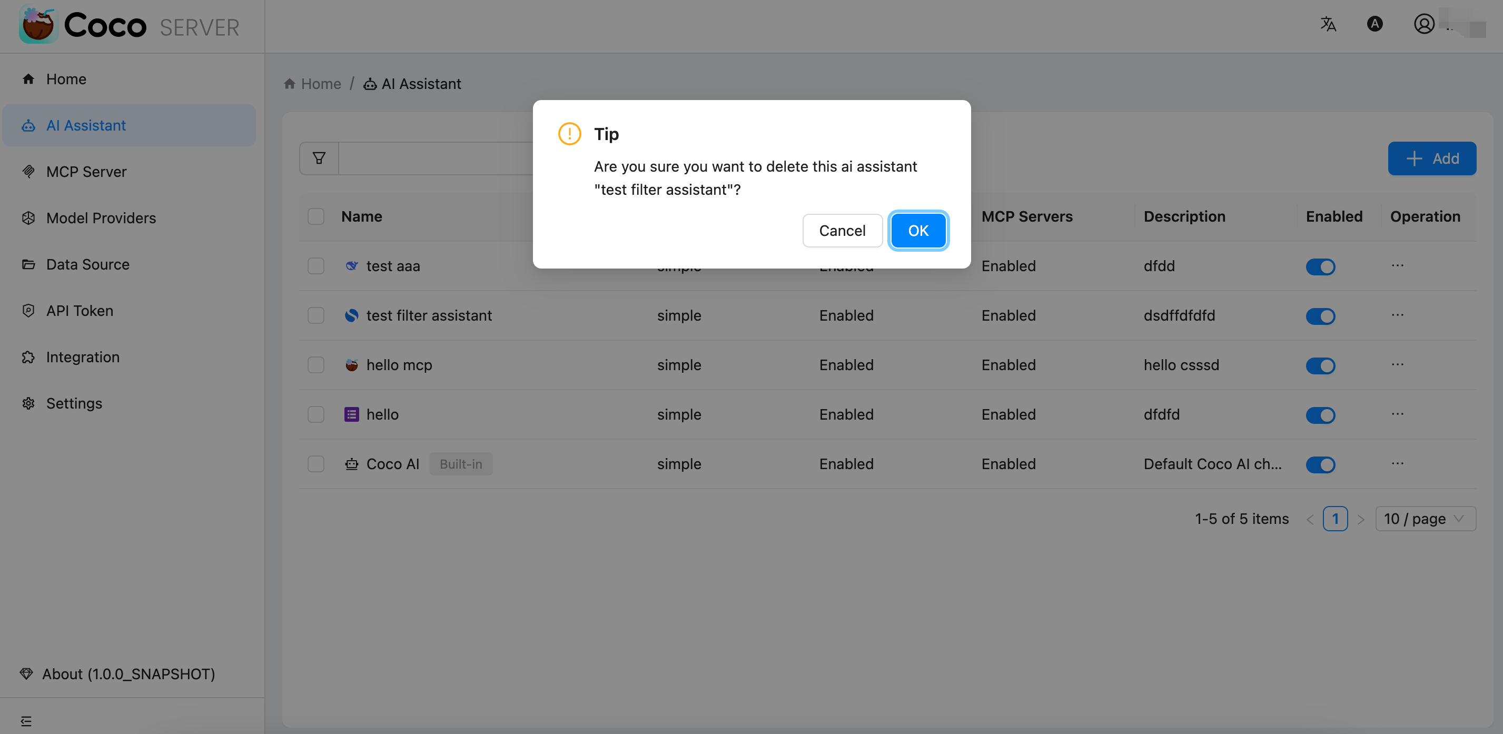The image size is (1503, 734).
Task: Click the test aaa assistant icon
Action: pos(351,266)
